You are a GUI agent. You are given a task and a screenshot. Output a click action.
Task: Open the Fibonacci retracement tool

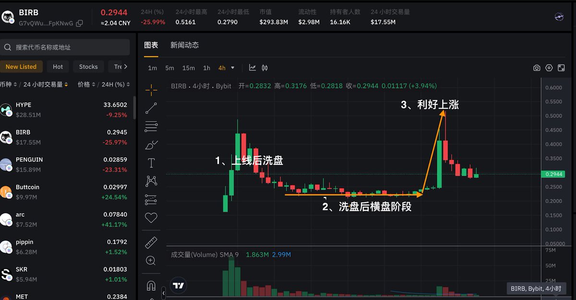pyautogui.click(x=151, y=127)
